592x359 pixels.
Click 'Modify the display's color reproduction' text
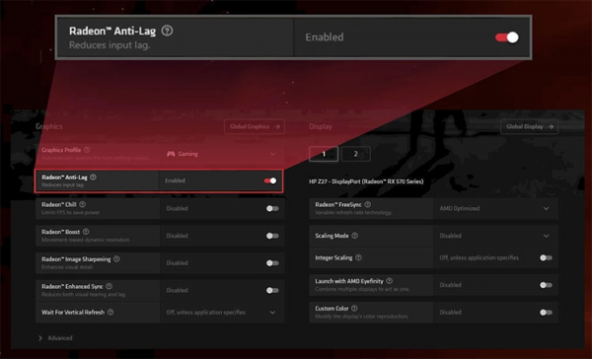[362, 317]
